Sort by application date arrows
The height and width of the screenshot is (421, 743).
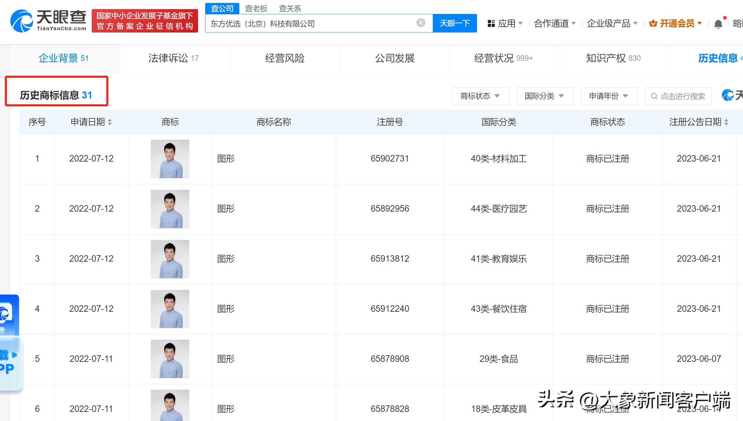pos(110,122)
